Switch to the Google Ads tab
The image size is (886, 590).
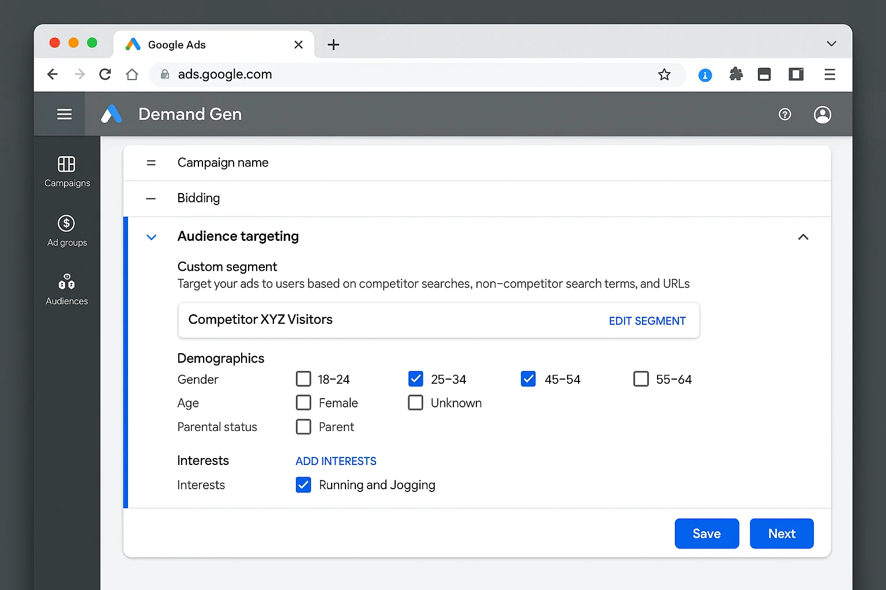pyautogui.click(x=176, y=44)
